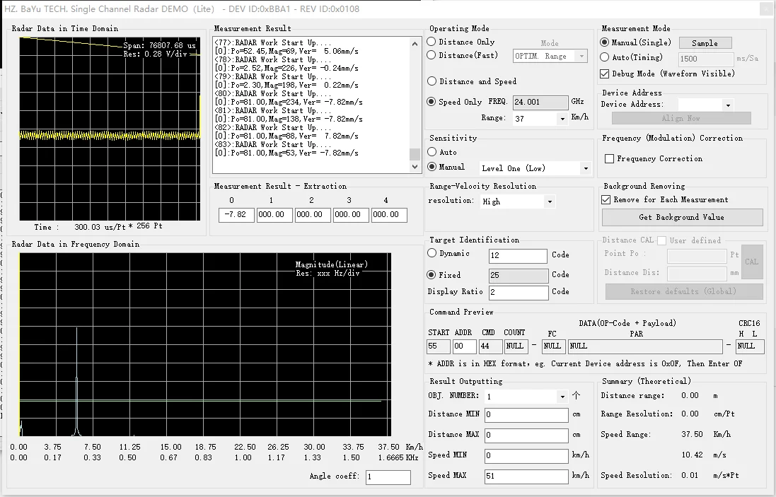Select Dynamic target identification
Viewport: 776px width, 497px height.
tap(432, 253)
